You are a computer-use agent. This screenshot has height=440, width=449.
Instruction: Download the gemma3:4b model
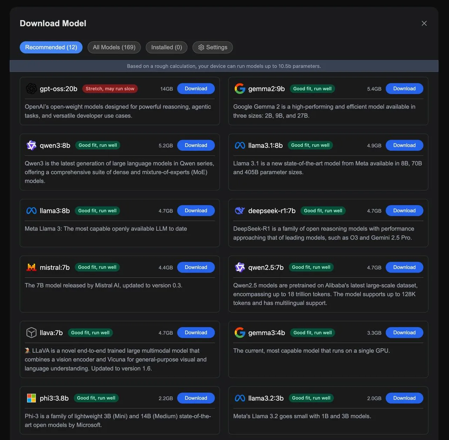tap(404, 333)
